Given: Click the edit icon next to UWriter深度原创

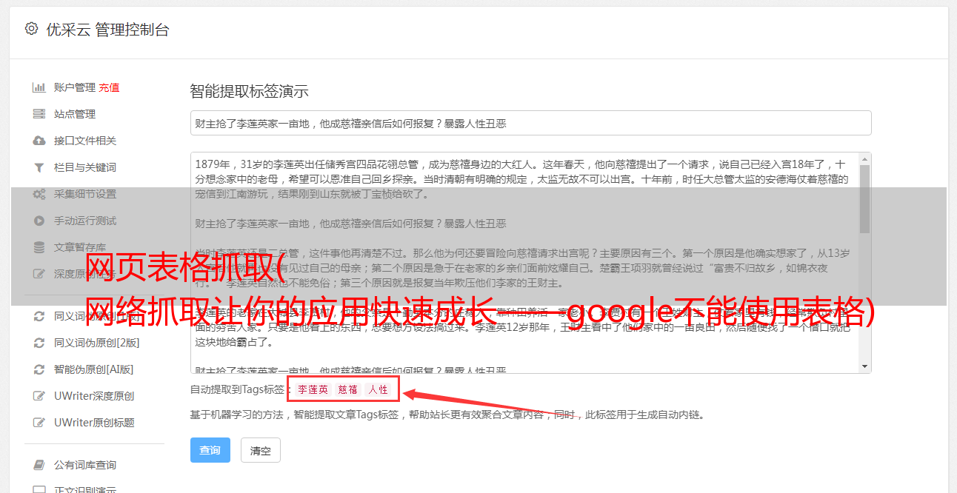Looking at the screenshot, I should coord(39,396).
